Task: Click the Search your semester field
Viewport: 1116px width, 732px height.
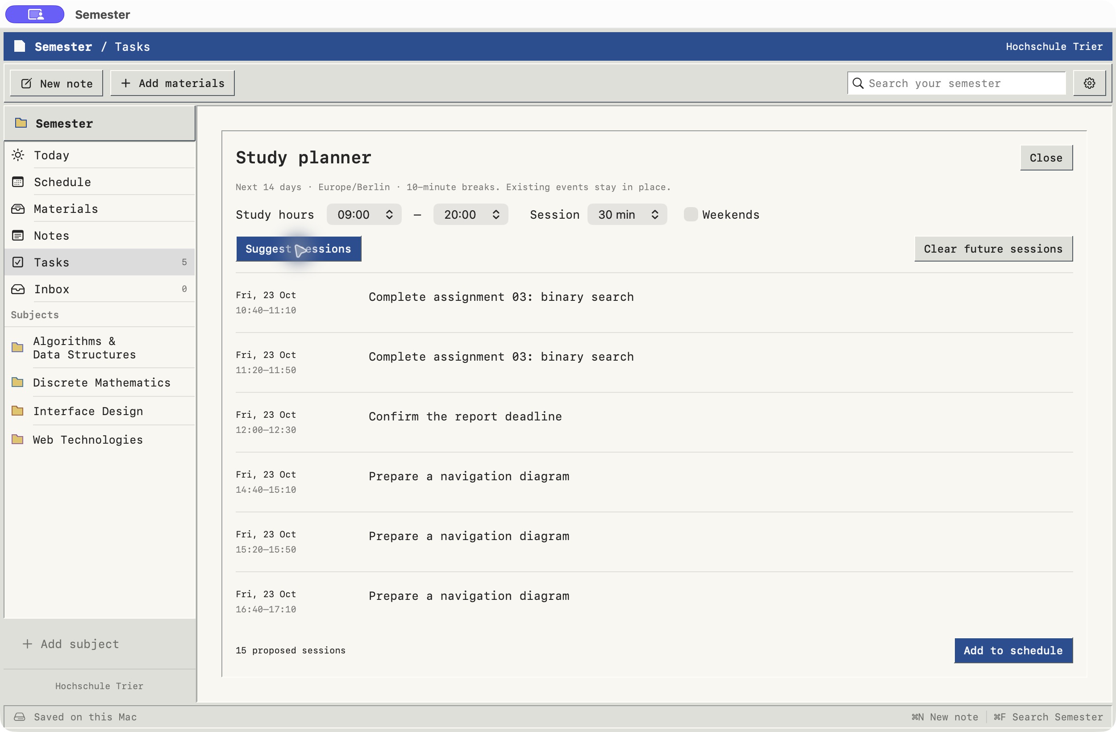Action: pyautogui.click(x=956, y=83)
